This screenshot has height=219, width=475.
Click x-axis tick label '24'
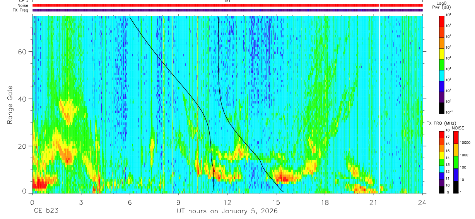(422, 202)
